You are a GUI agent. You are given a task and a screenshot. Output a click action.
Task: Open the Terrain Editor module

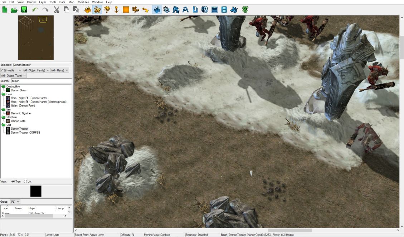coord(157,10)
